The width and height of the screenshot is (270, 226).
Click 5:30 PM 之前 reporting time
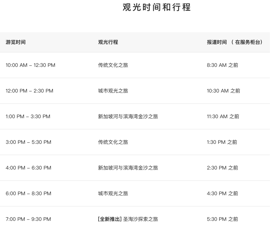(222, 219)
